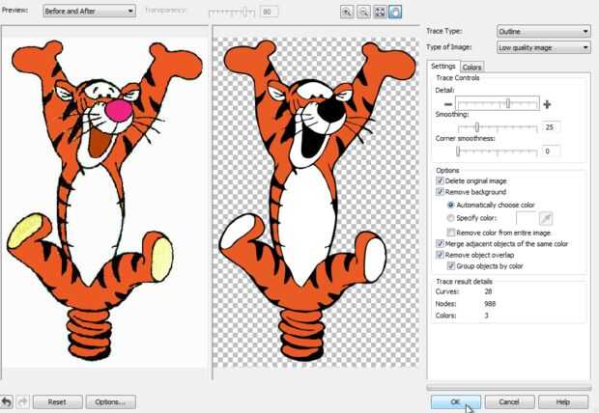599x413 pixels.
Task: Open the Type of Image dropdown
Action: [544, 47]
